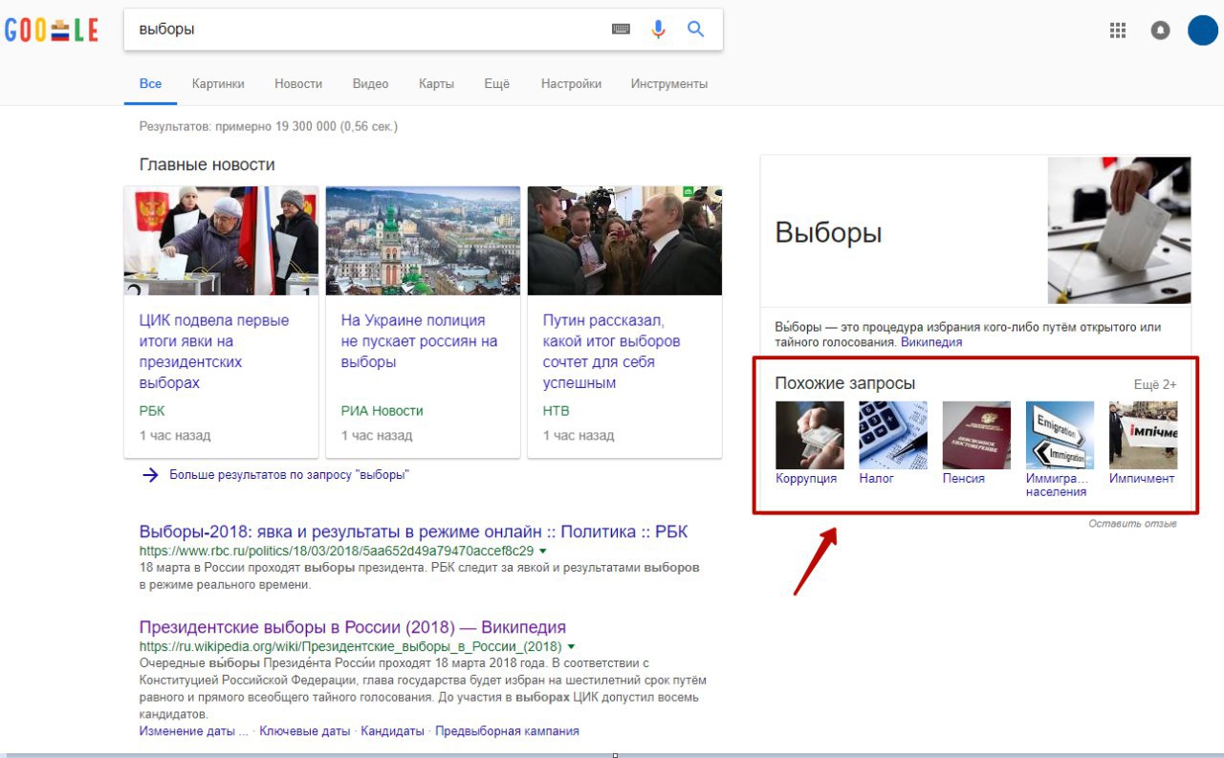Click the arrow beside 'Больше результатов'

pyautogui.click(x=150, y=475)
